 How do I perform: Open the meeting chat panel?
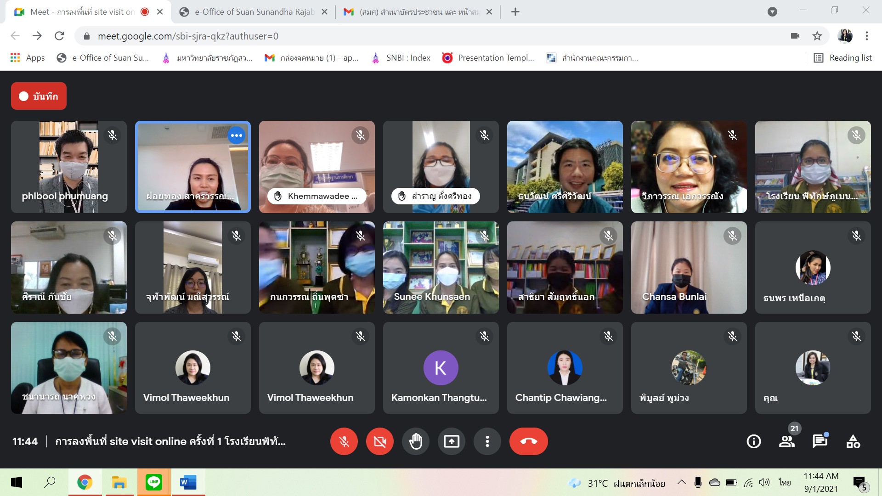(820, 441)
